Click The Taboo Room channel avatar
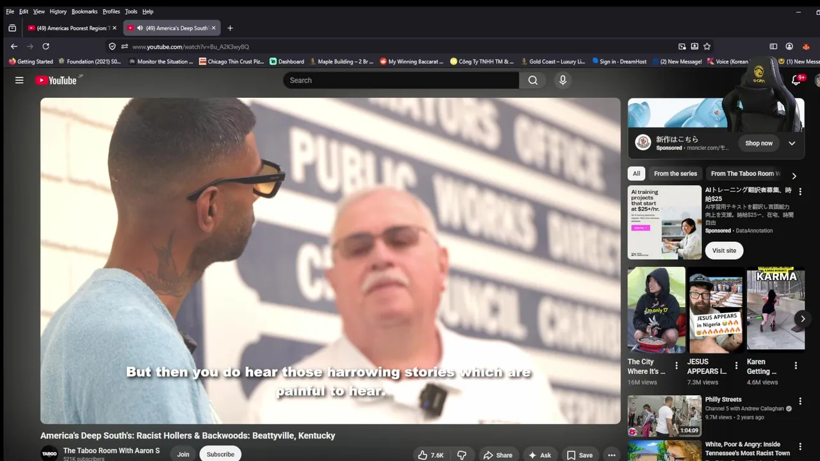Screen dimensions: 820x461 [x=49, y=453]
